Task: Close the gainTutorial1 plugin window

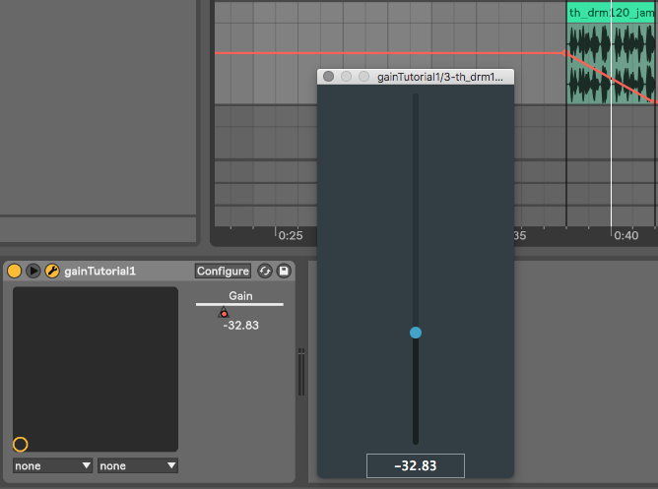Action: point(329,76)
